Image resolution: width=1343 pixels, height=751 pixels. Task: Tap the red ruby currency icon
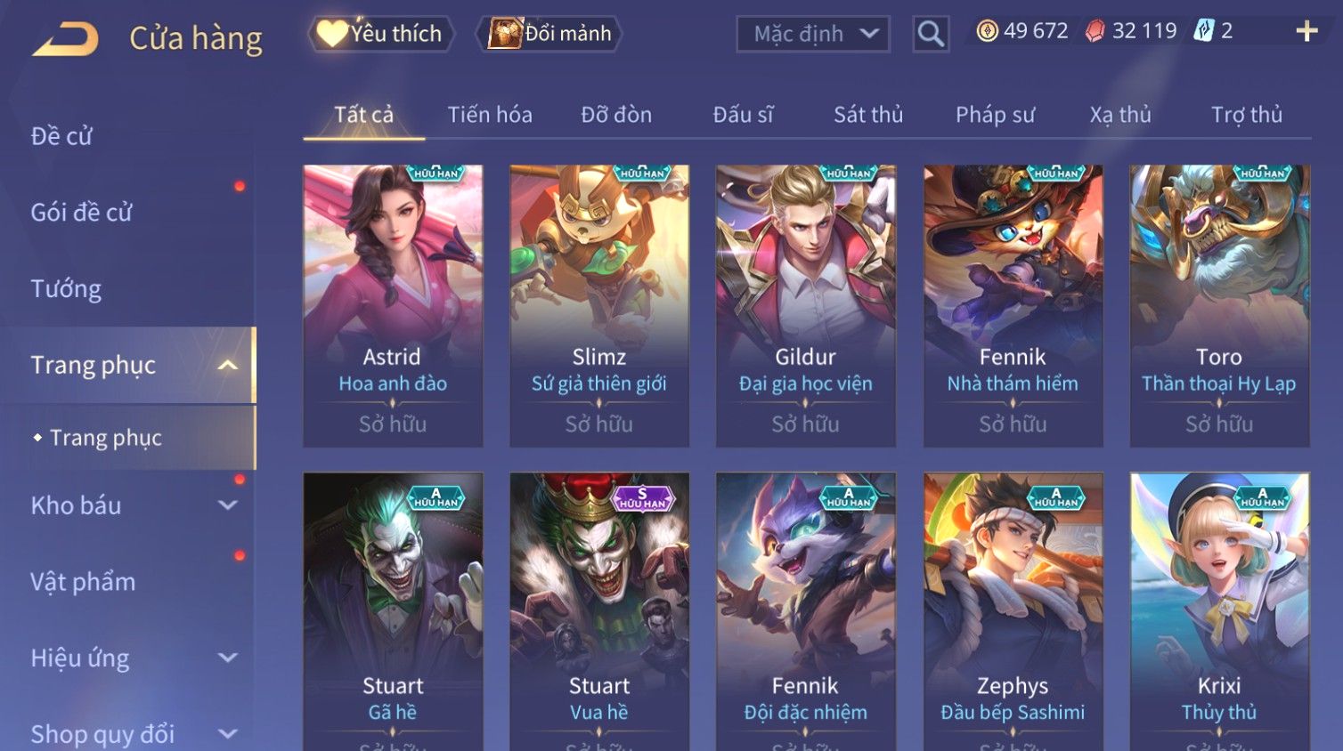point(1095,31)
